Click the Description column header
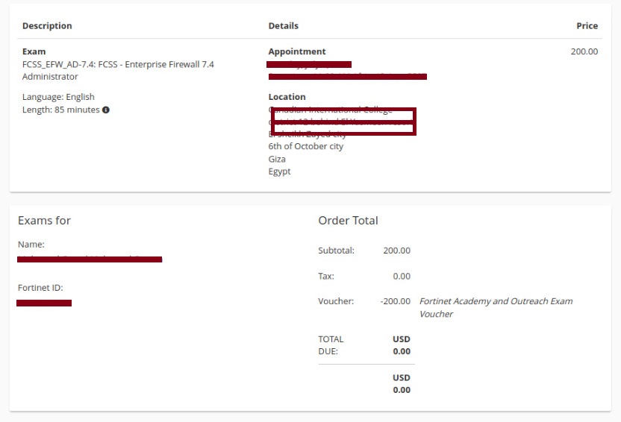The image size is (621, 422). point(47,26)
